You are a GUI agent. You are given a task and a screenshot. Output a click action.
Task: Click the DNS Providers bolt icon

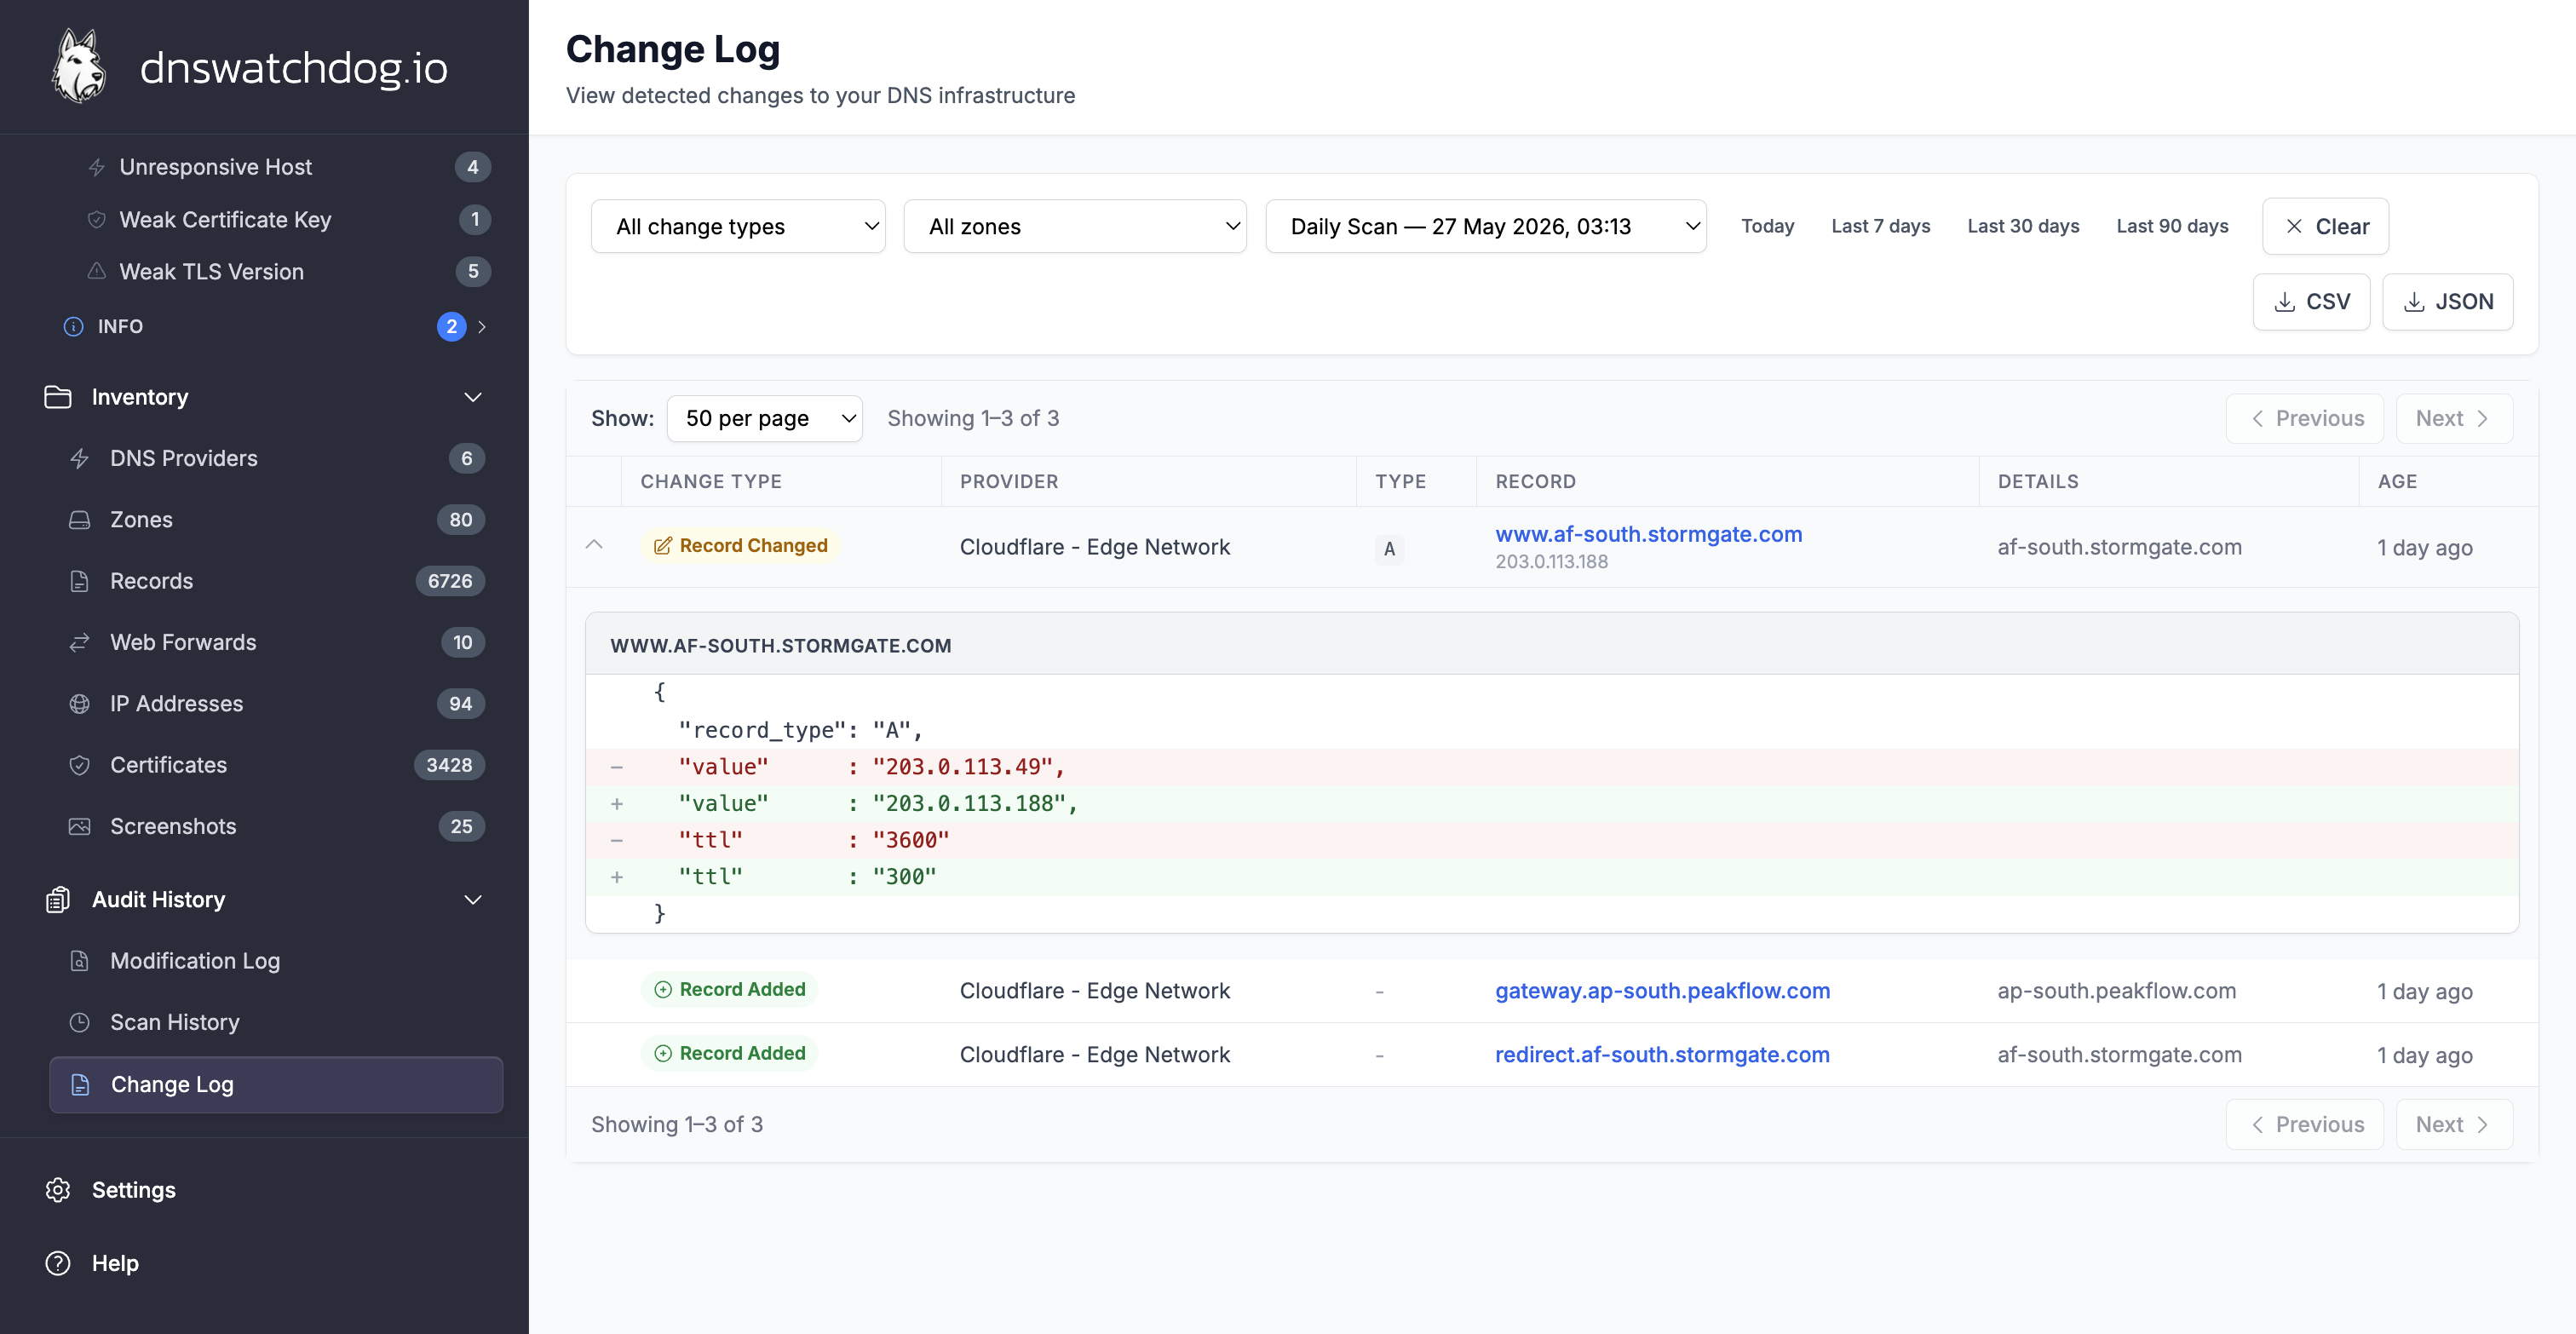79,458
